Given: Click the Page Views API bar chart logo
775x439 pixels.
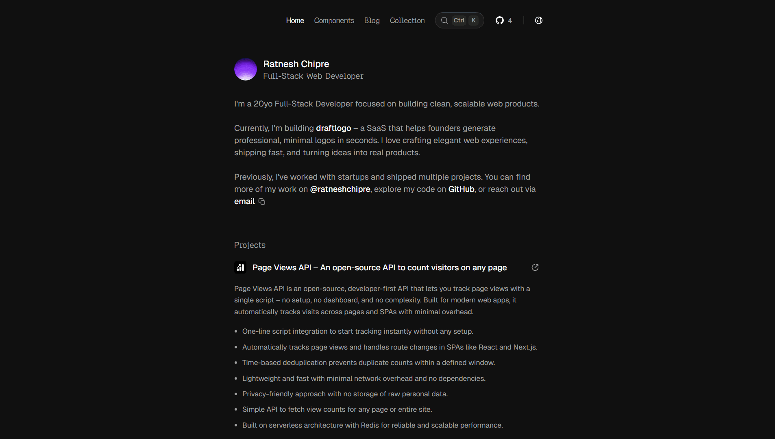Looking at the screenshot, I should pyautogui.click(x=240, y=267).
